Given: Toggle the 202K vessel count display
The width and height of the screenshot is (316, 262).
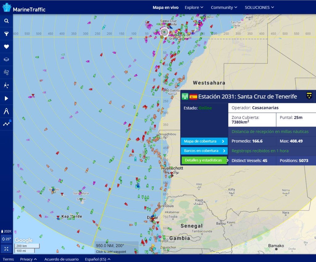Looking at the screenshot, I should pos(6,231).
